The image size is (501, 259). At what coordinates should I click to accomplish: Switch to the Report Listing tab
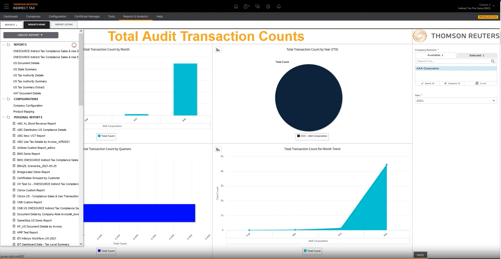[64, 24]
